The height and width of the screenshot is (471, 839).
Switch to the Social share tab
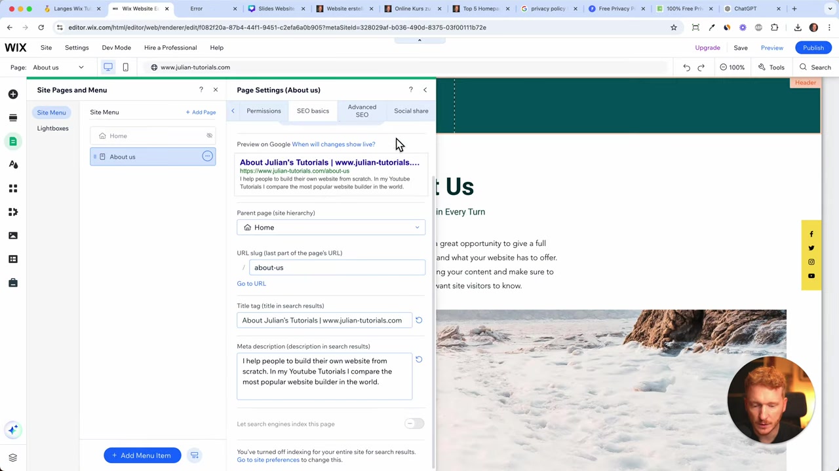pos(411,111)
